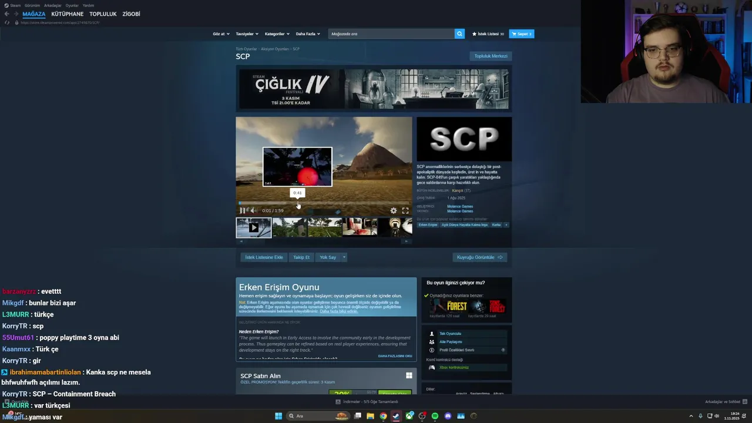Click the SCP game logo header image
752x423 pixels.
pyautogui.click(x=464, y=139)
